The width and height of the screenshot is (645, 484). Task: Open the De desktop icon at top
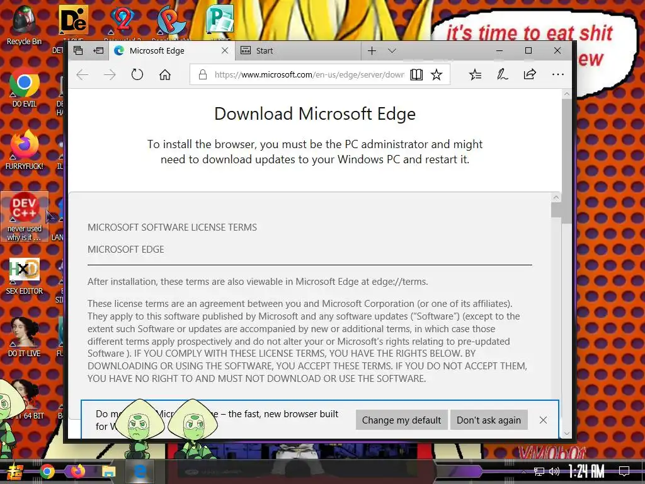(74, 21)
